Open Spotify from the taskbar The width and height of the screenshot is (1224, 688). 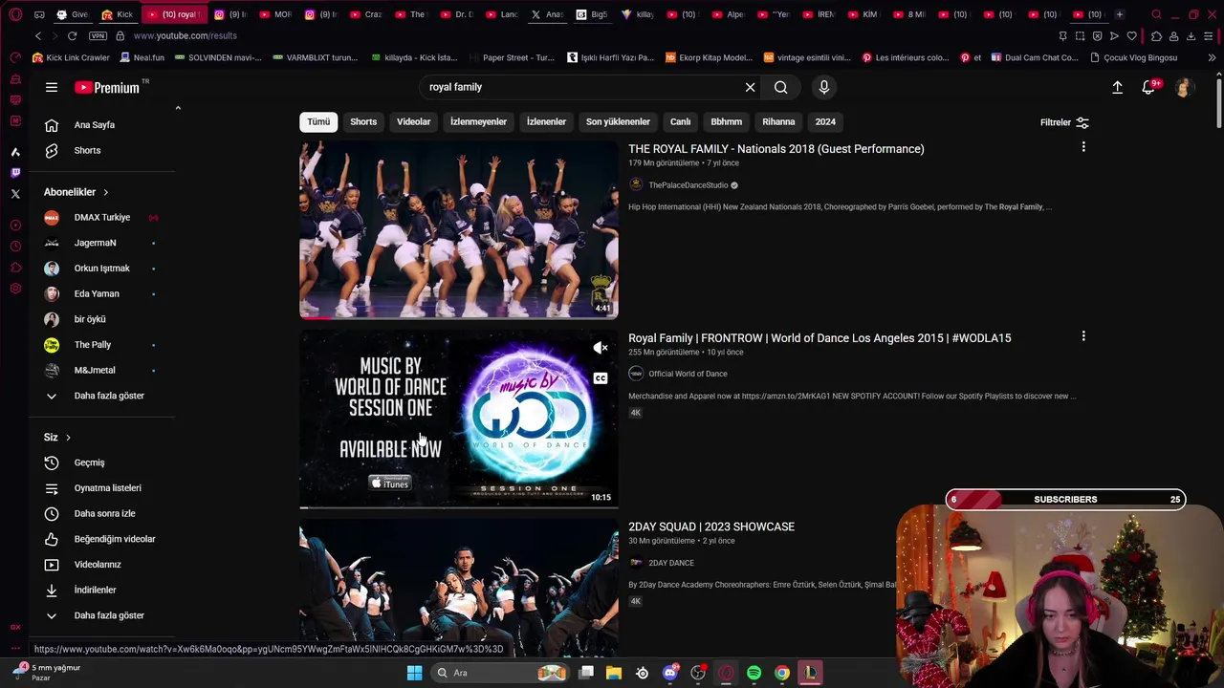(754, 673)
